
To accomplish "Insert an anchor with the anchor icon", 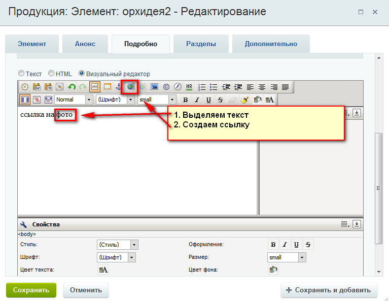I will pyautogui.click(x=119, y=87).
